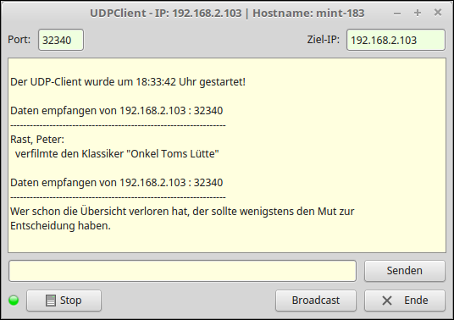Minimize the UDPClient window
The height and width of the screenshot is (320, 454).
click(x=397, y=14)
